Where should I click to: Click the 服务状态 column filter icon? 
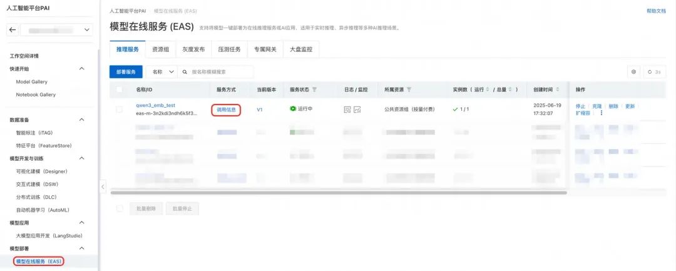[x=315, y=89]
